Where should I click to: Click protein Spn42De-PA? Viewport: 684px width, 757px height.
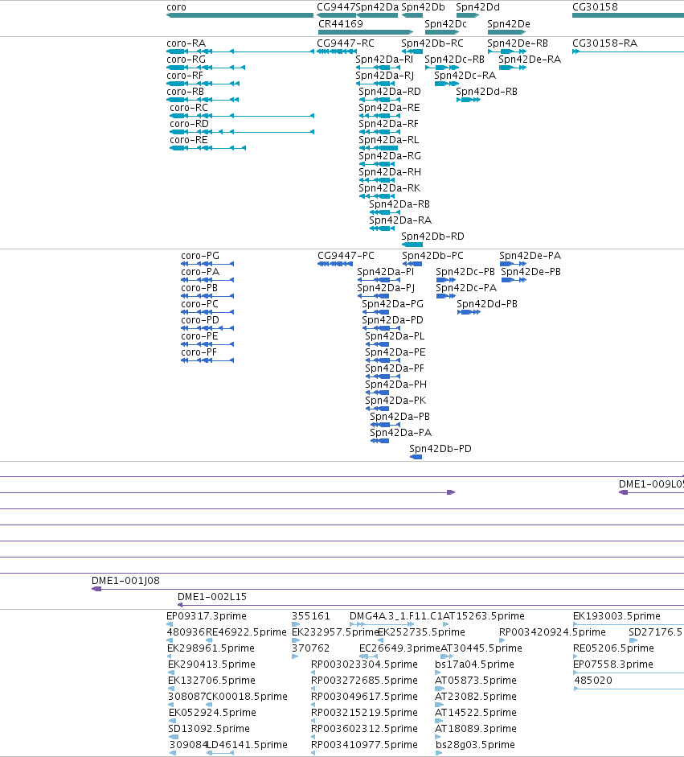pos(530,256)
